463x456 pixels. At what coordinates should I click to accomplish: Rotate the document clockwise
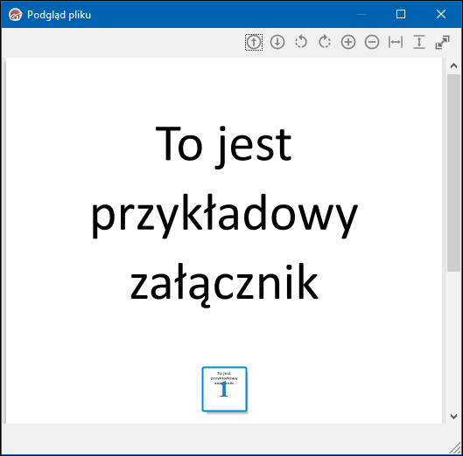[x=325, y=42]
